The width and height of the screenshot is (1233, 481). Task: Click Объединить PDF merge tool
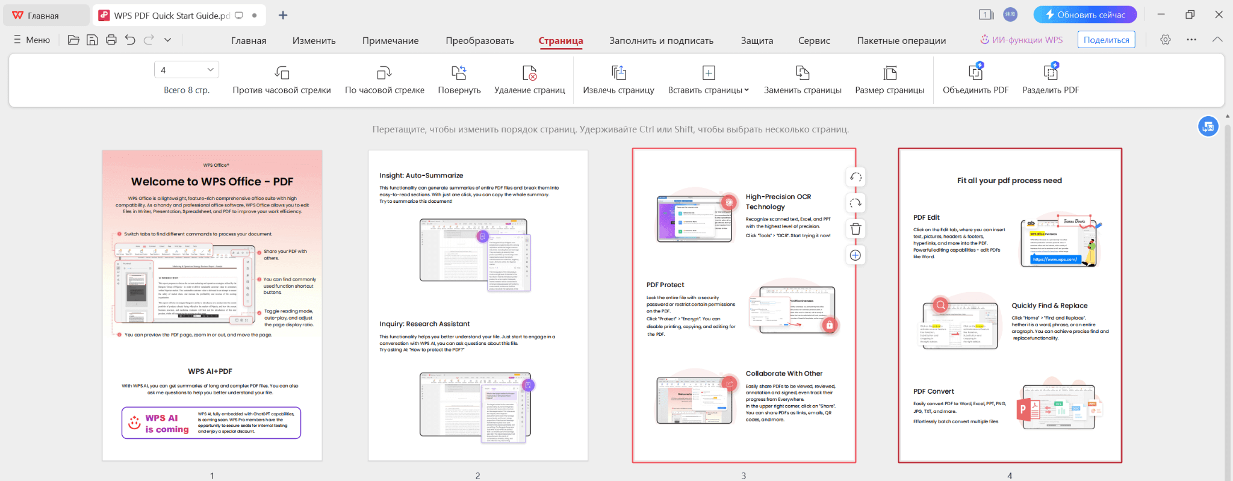pos(976,79)
